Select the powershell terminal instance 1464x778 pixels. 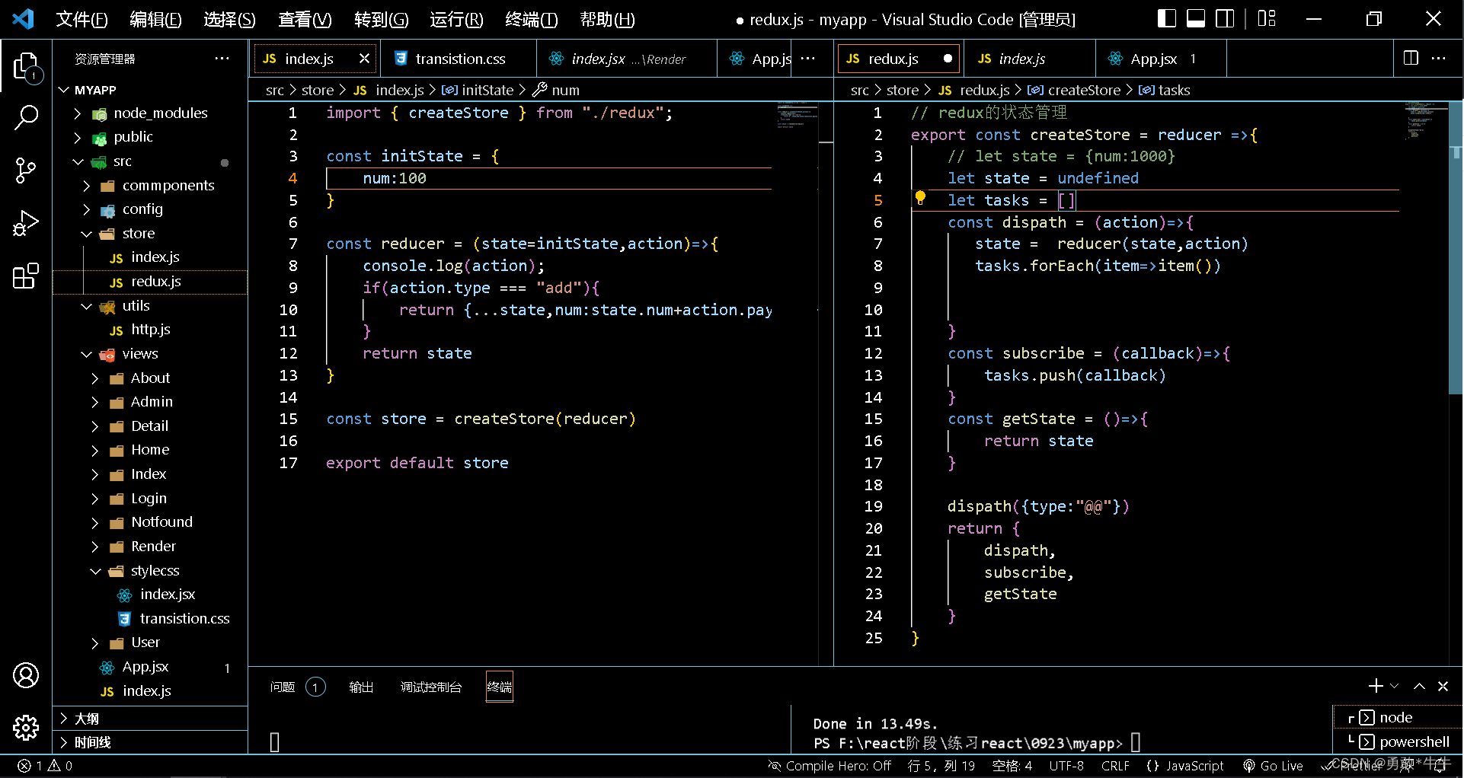(1413, 741)
